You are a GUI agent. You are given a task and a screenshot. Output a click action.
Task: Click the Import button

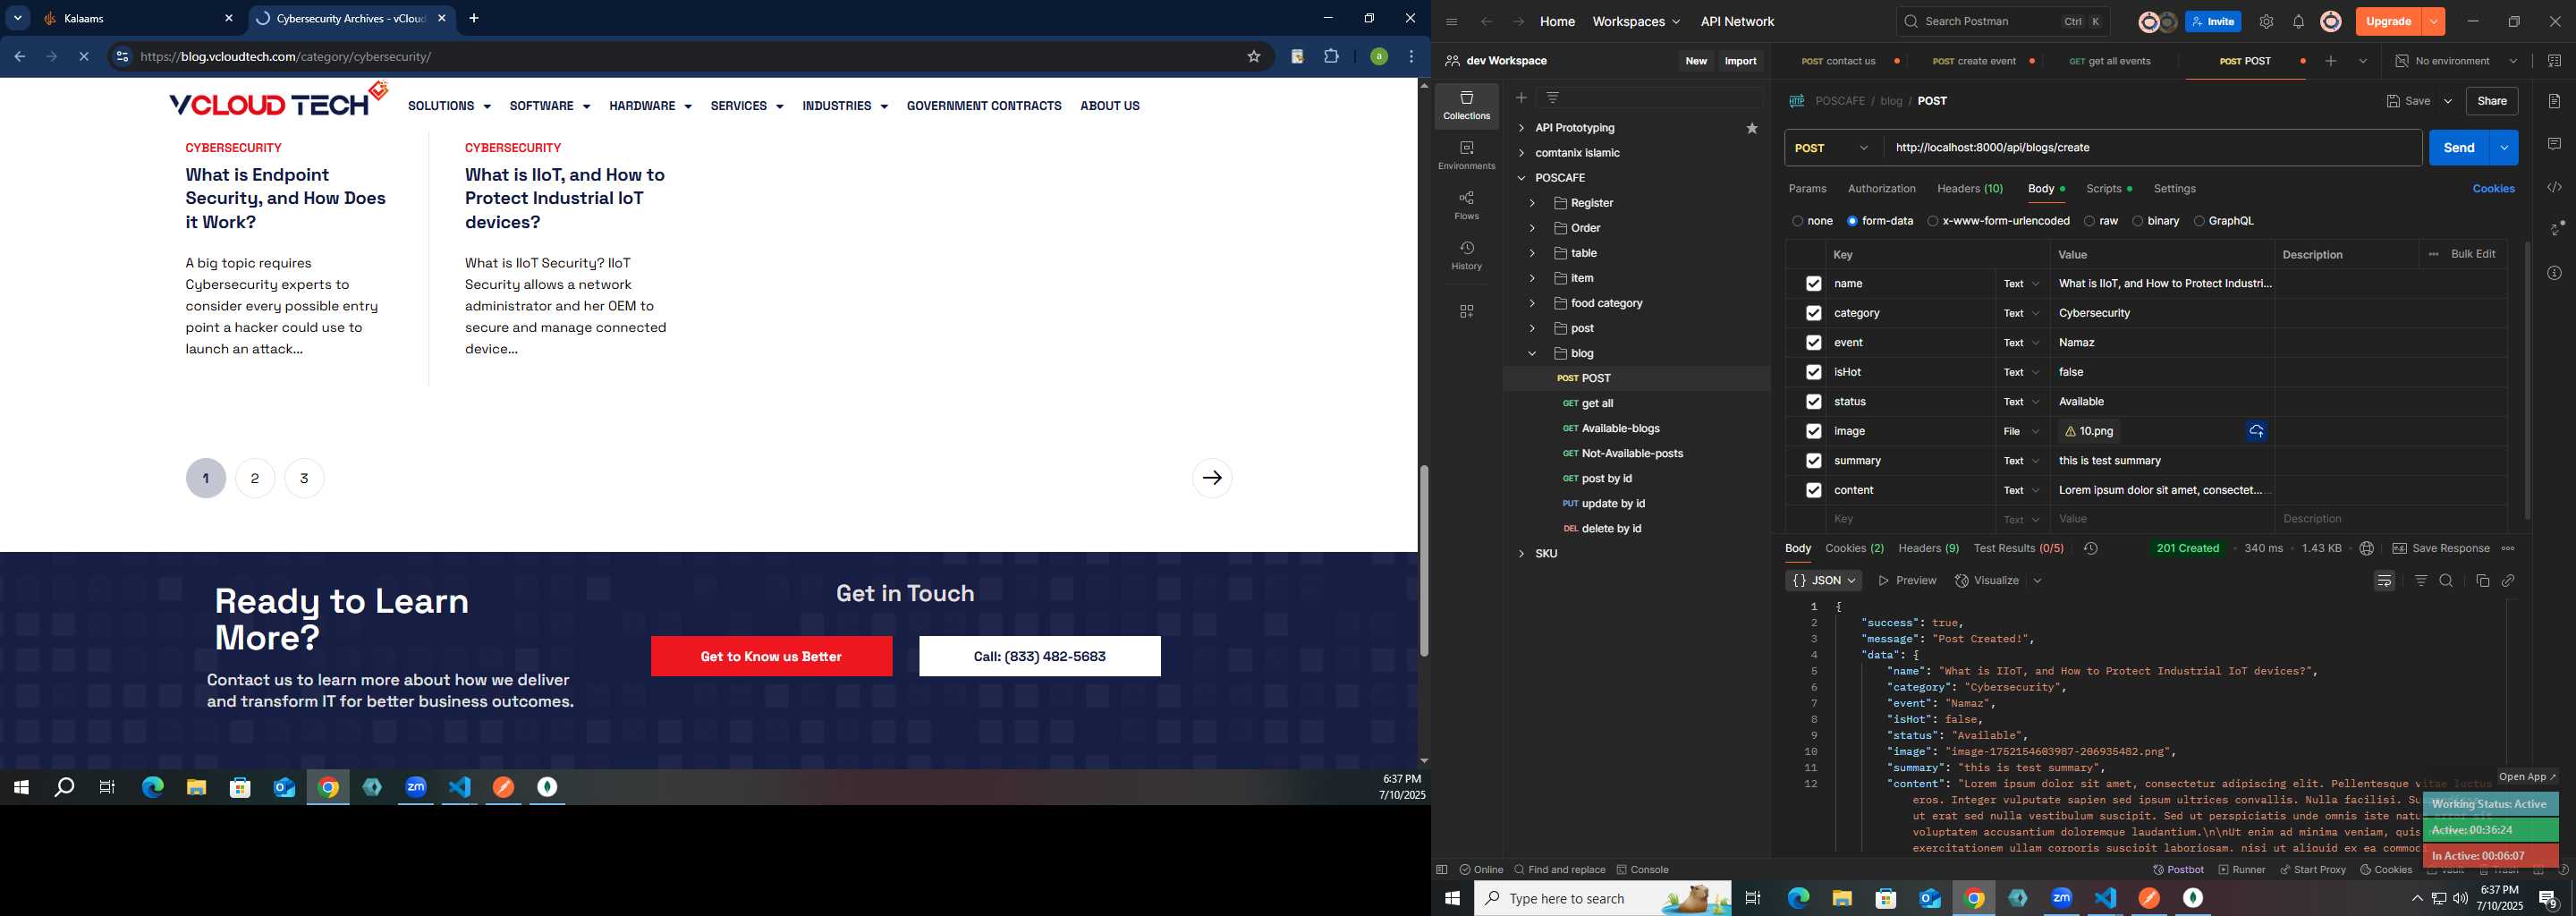[1740, 61]
